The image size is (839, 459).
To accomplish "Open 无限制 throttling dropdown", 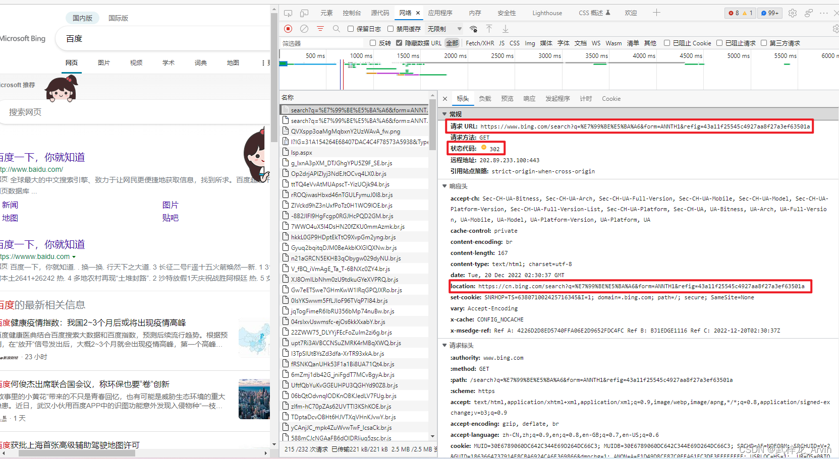I will click(444, 29).
